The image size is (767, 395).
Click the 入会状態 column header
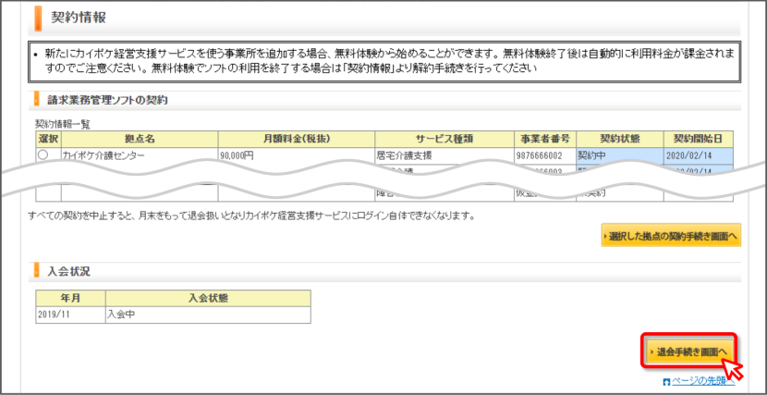[x=208, y=298]
